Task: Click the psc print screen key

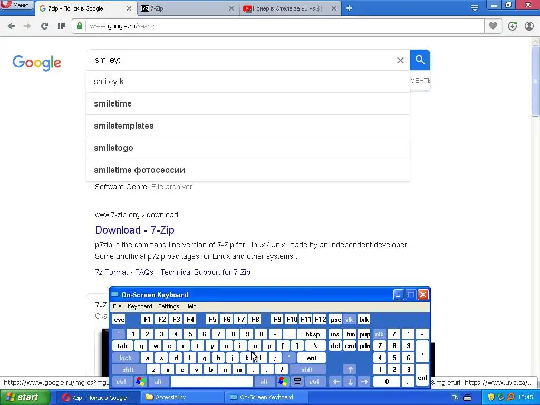Action: (335, 319)
